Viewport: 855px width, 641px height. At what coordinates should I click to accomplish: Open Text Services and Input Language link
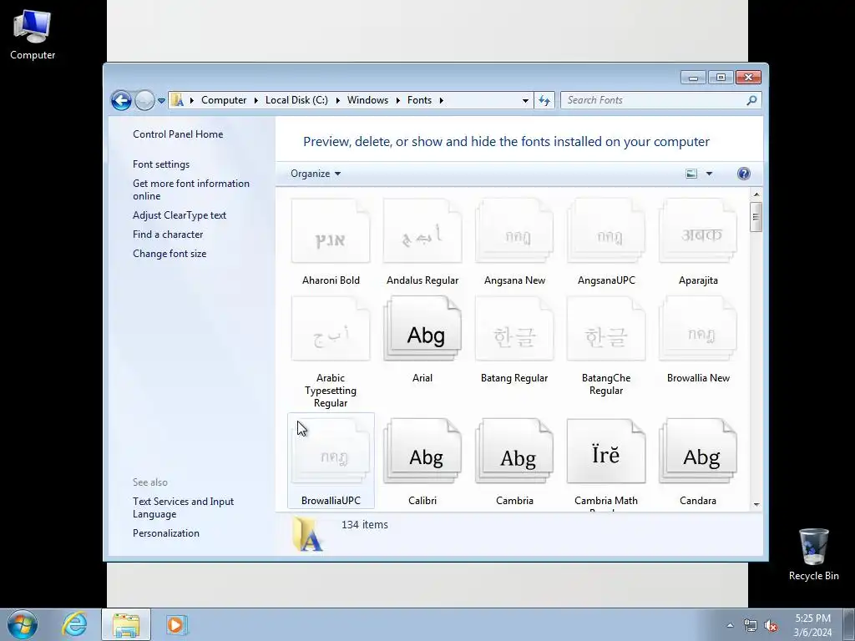click(x=183, y=507)
